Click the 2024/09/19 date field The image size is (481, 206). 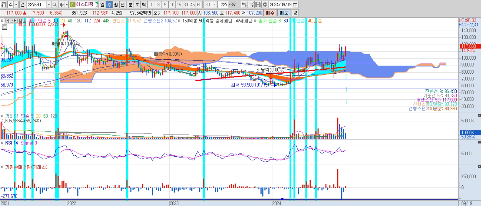(x=281, y=5)
